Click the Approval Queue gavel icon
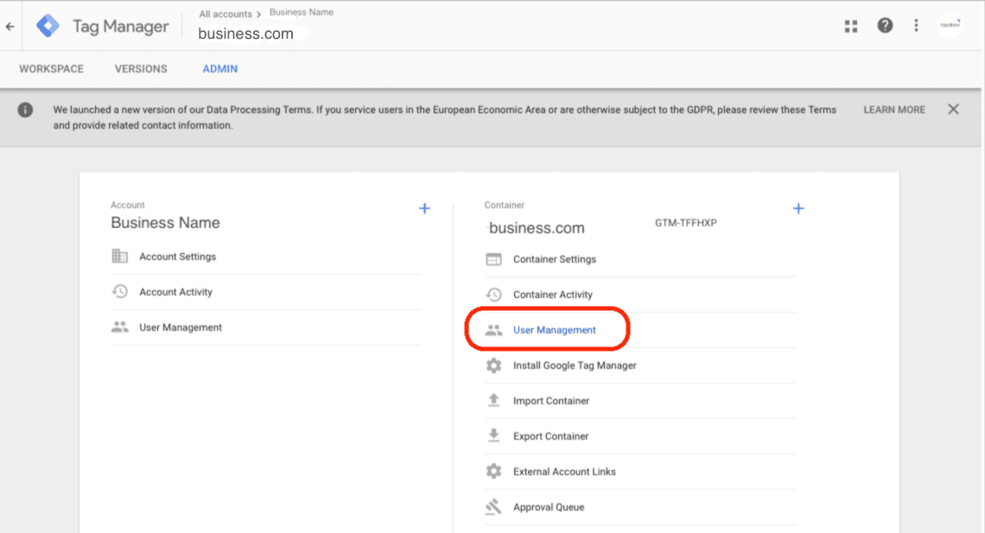The width and height of the screenshot is (985, 533). pos(493,506)
